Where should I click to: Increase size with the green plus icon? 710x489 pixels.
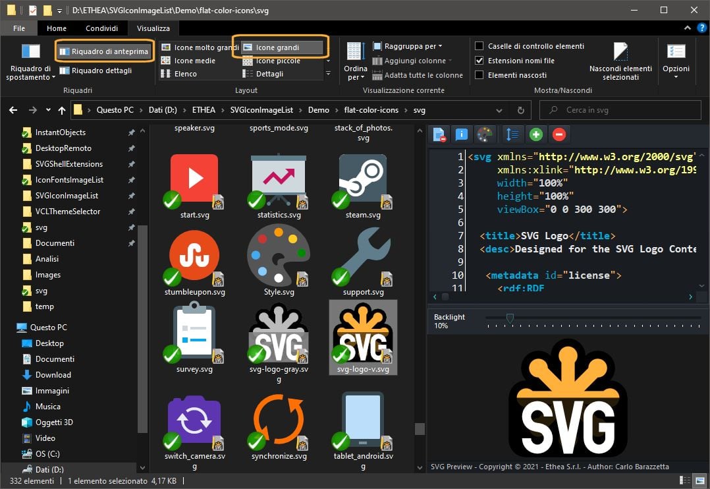click(535, 134)
